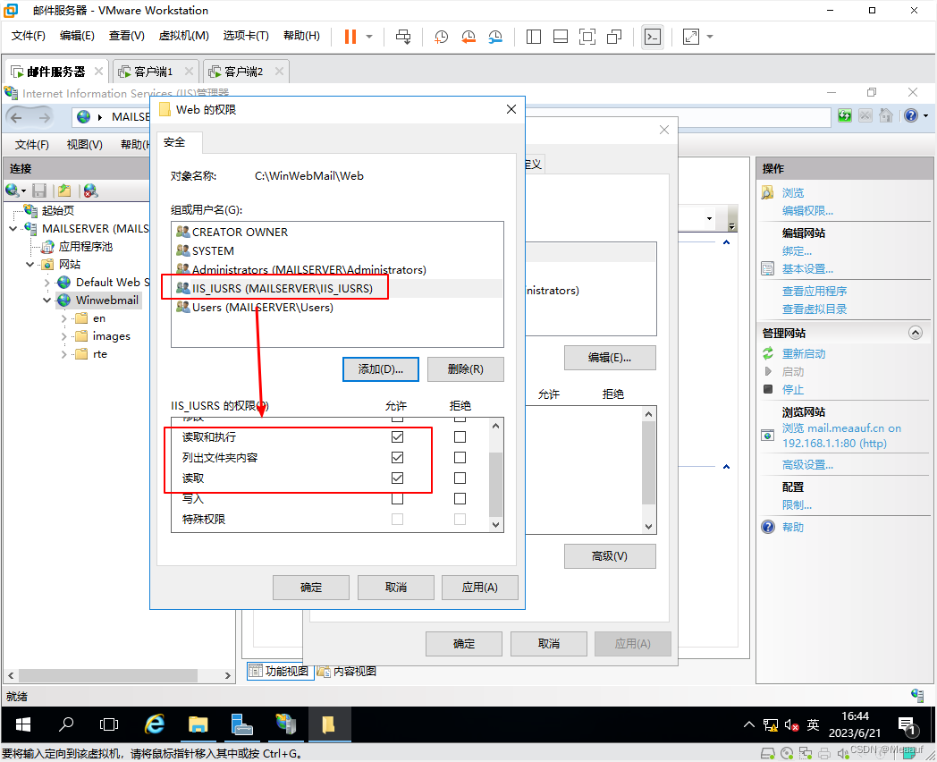Open Server Manager from taskbar
Image resolution: width=937 pixels, height=762 pixels.
[x=242, y=724]
